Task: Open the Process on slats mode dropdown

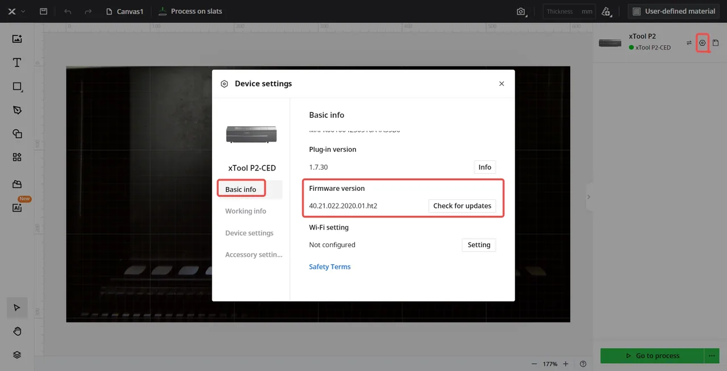Action: (190, 11)
